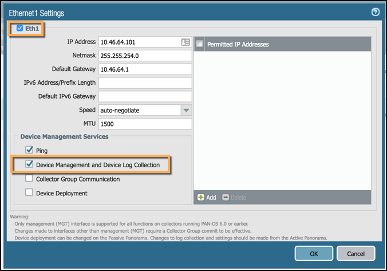Click the Ethernet1 Settings dialog title
The width and height of the screenshot is (387, 271).
[x=37, y=13]
